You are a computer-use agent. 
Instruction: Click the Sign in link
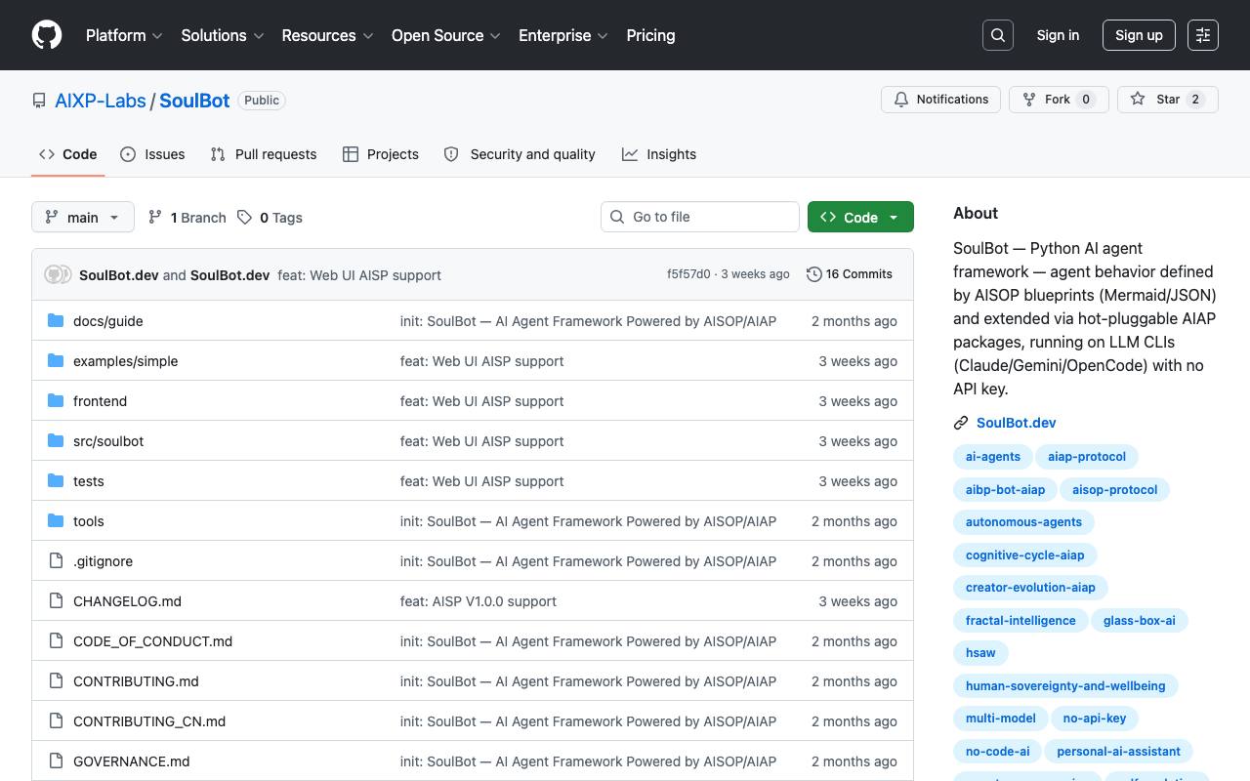(x=1058, y=35)
